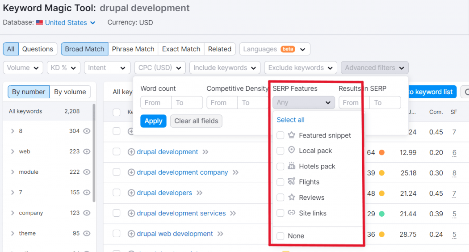This screenshot has height=252, width=469.
Task: Check the Reviews checkbox
Action: pyautogui.click(x=280, y=197)
